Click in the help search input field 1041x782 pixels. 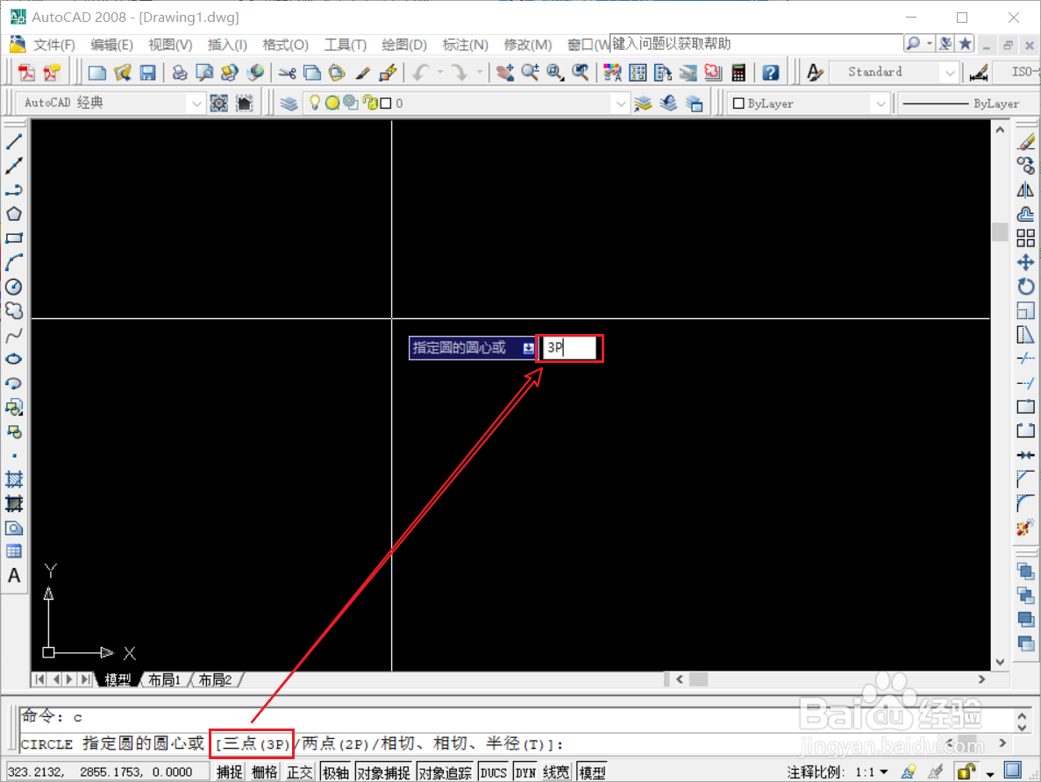click(x=756, y=44)
